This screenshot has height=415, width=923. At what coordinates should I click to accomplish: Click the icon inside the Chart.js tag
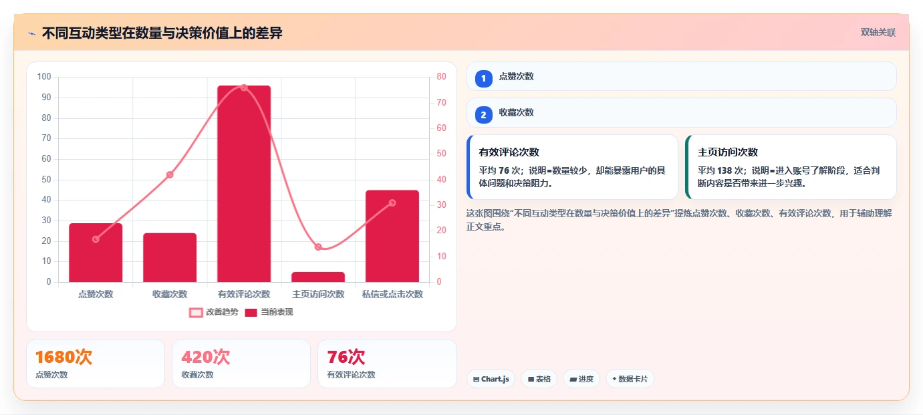tap(476, 380)
